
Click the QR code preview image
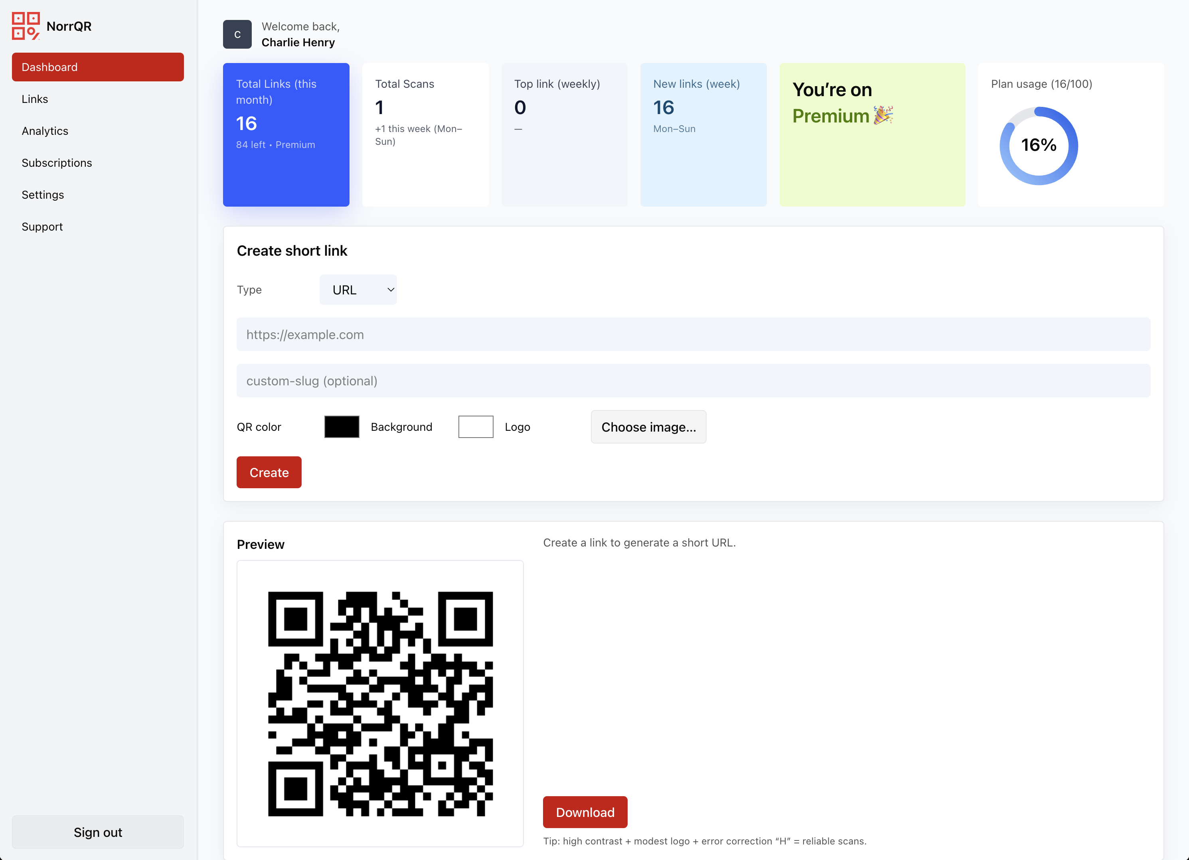(380, 703)
